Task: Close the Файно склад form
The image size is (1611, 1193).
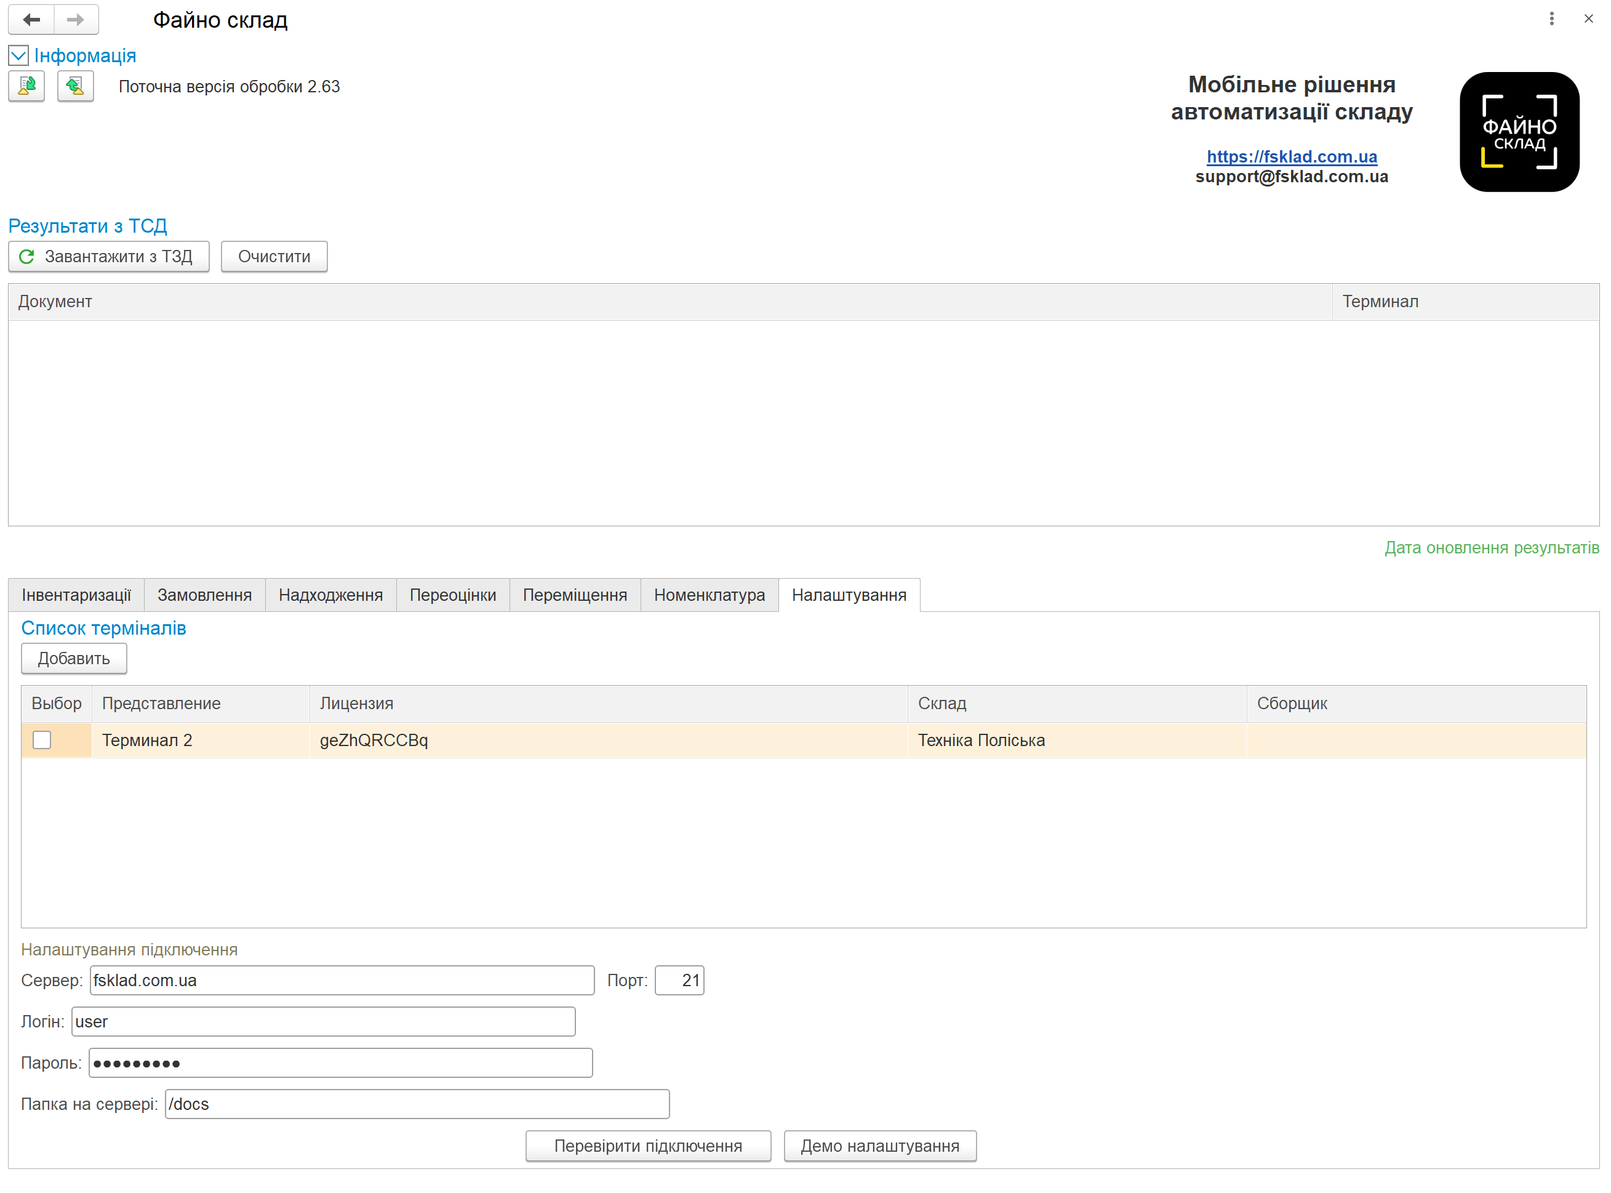Action: 1588,19
